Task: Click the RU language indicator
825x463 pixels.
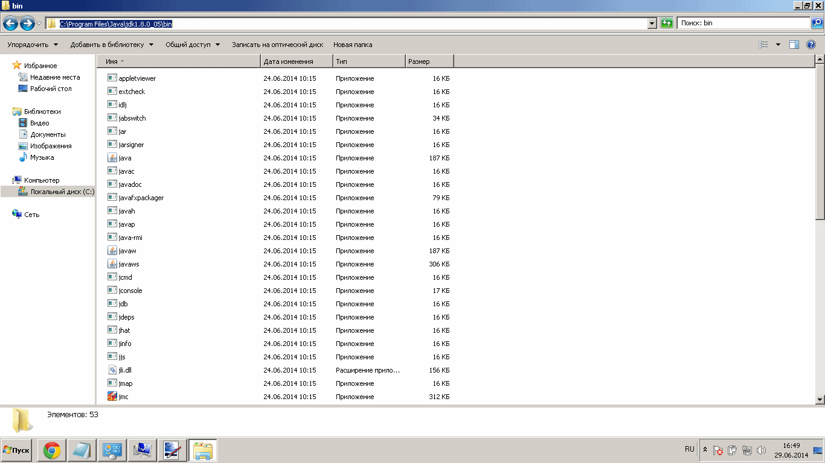Action: pyautogui.click(x=690, y=449)
